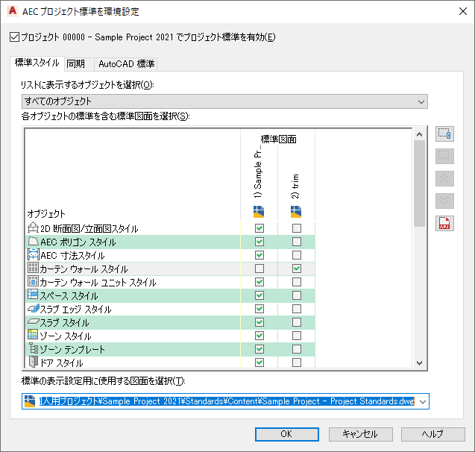Click the 2D 断面図/立面図スタイル row icon
The image size is (475, 452).
click(x=33, y=227)
